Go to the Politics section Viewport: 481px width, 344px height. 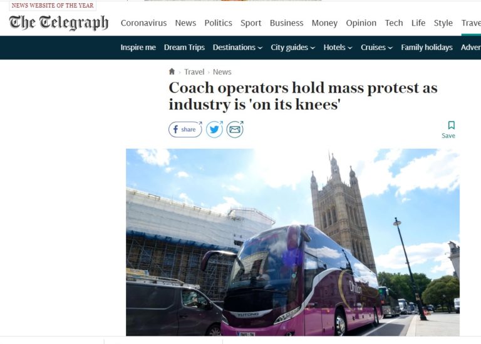coord(218,23)
